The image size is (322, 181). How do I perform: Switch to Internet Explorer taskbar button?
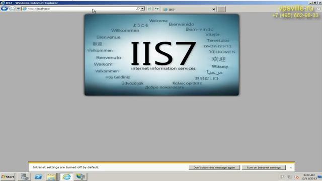tap(66, 176)
